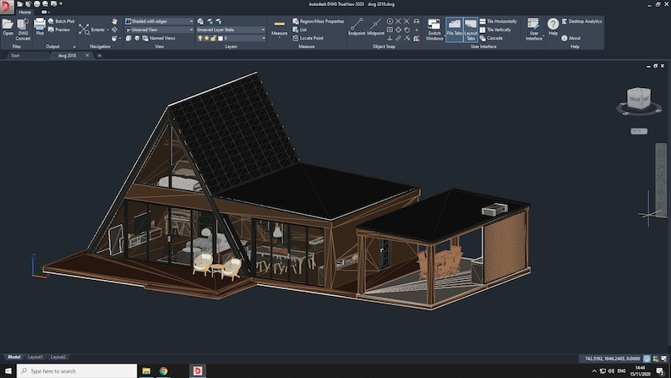Viewport: 671px width, 378px height.
Task: Switch to the Start file tab
Action: [x=15, y=56]
